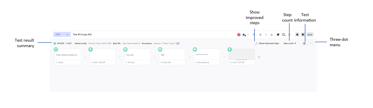Click the Setup step Chrome icon
The image size is (373, 108).
click(x=56, y=49)
